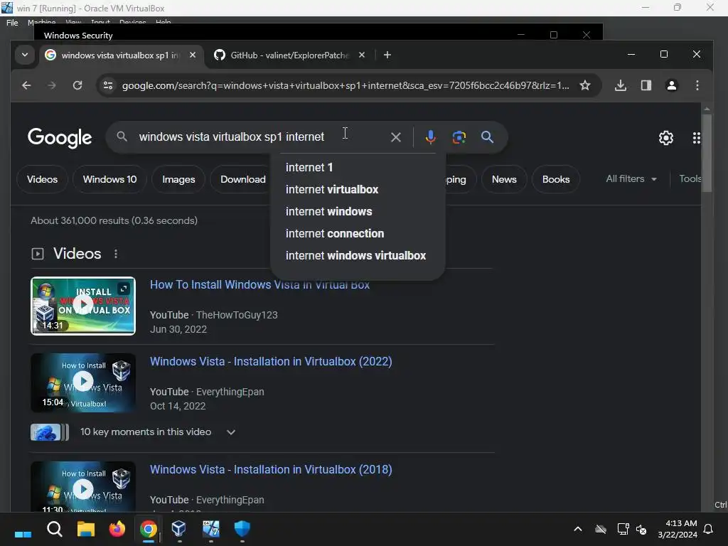This screenshot has width=728, height=546.
Task: Launch Firefox from taskbar
Action: (117, 529)
